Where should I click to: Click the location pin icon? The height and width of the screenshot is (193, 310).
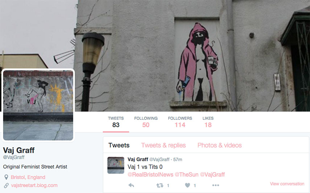6,177
